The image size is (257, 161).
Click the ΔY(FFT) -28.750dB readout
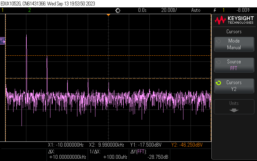(149, 154)
